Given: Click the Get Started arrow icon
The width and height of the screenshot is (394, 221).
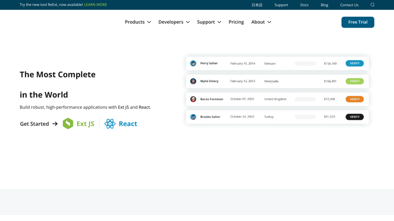Looking at the screenshot, I should coord(55,124).
